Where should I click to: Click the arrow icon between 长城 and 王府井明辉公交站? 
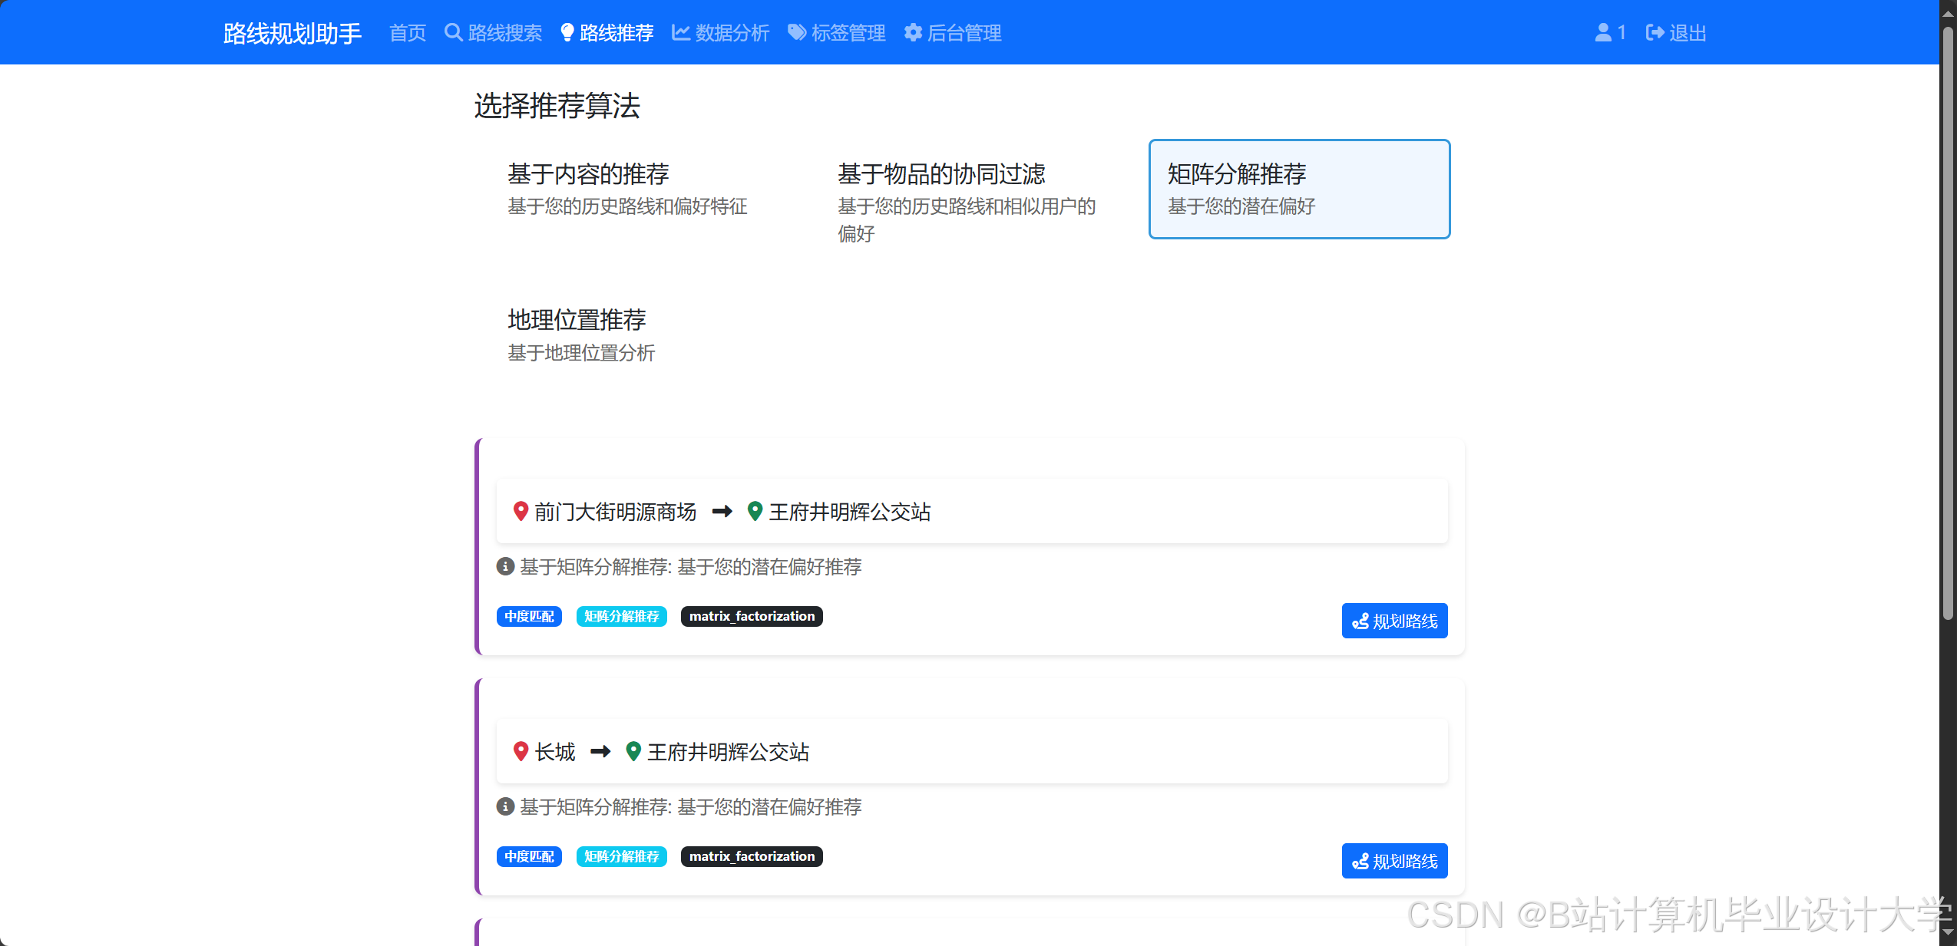[x=601, y=752]
